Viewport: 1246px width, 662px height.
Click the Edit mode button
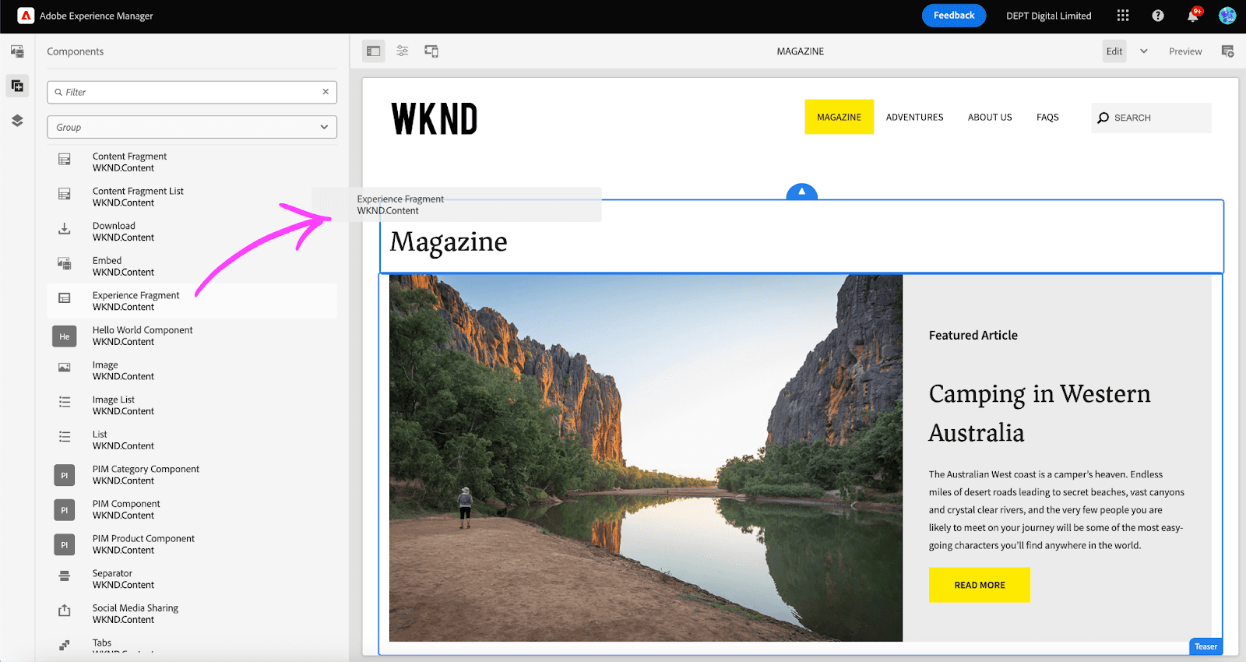[x=1114, y=51]
